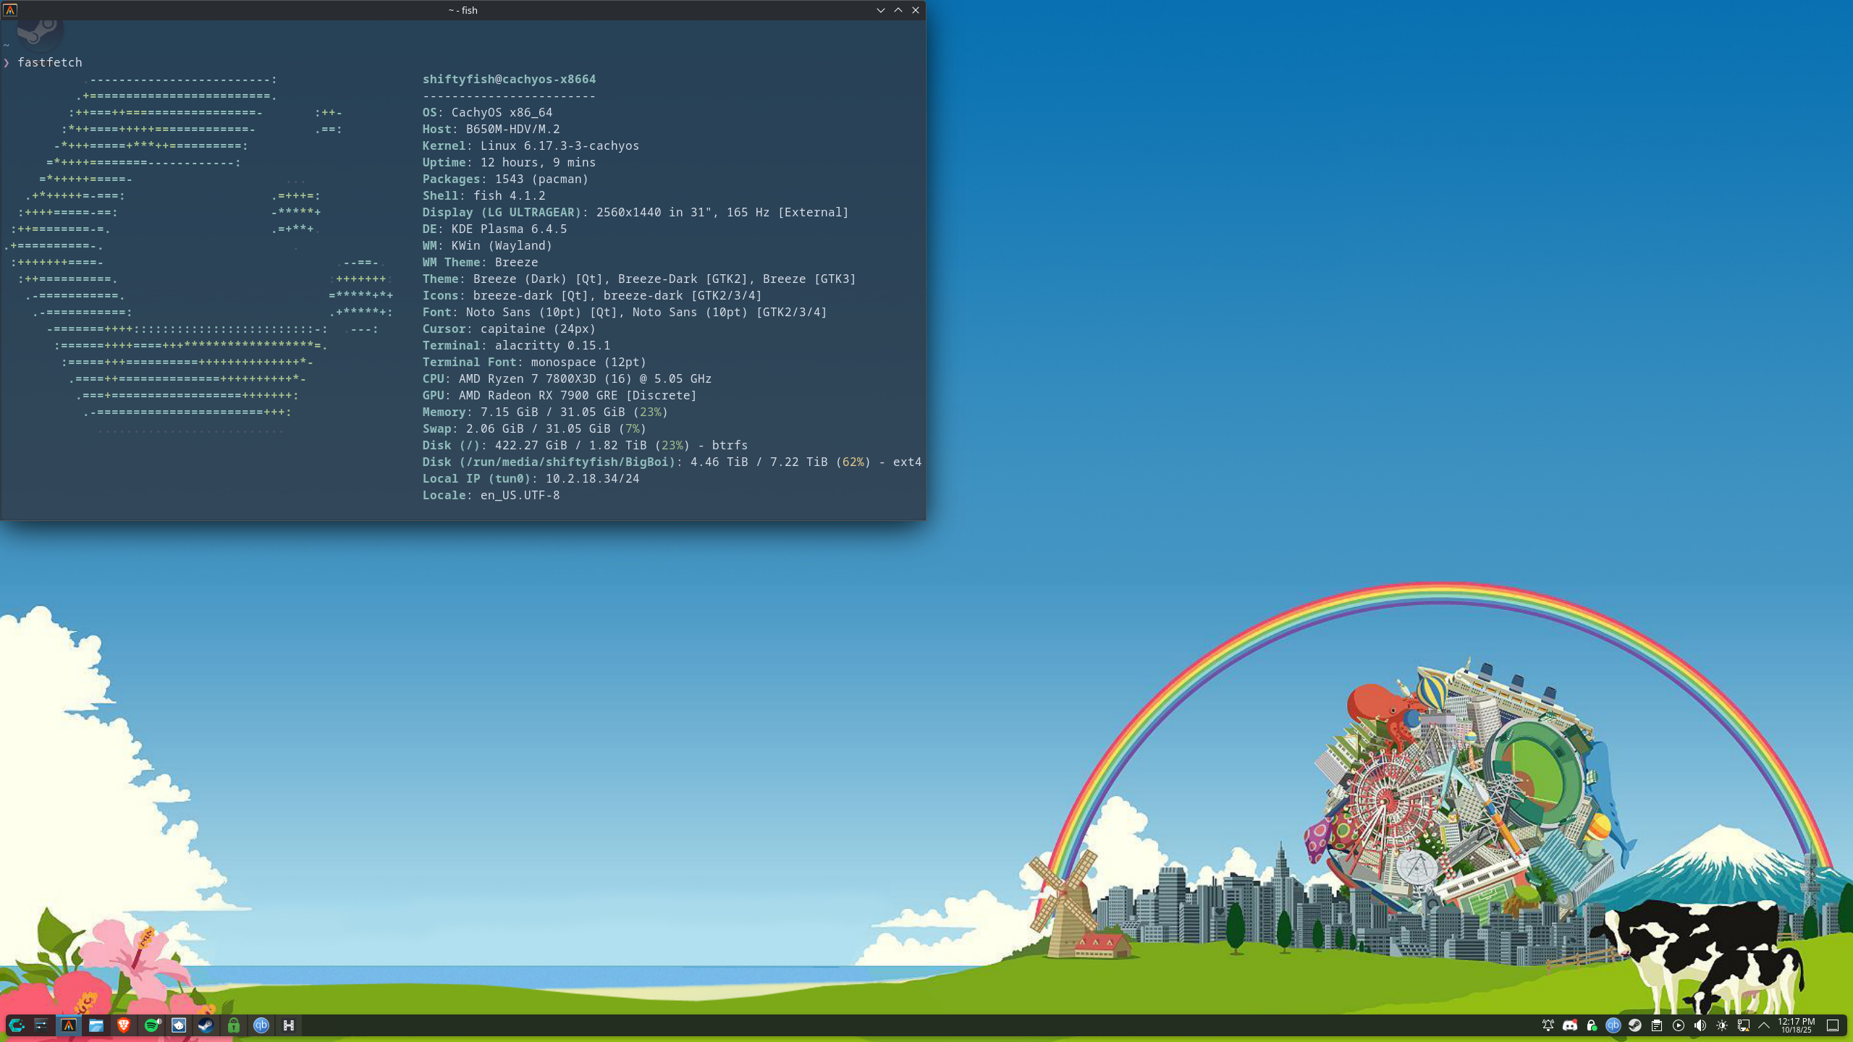
Task: Click the terminal window's title bar icon menu
Action: coord(10,10)
